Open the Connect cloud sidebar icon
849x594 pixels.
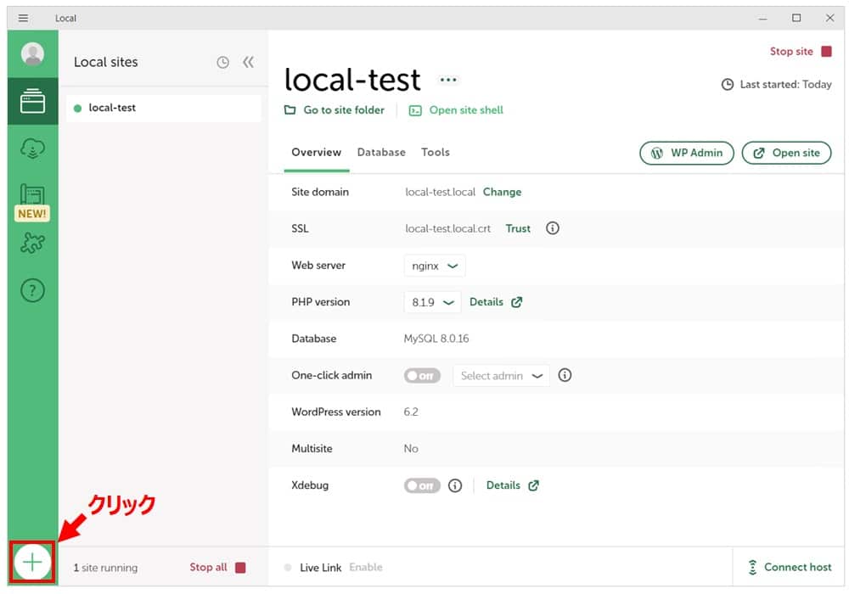(x=32, y=148)
